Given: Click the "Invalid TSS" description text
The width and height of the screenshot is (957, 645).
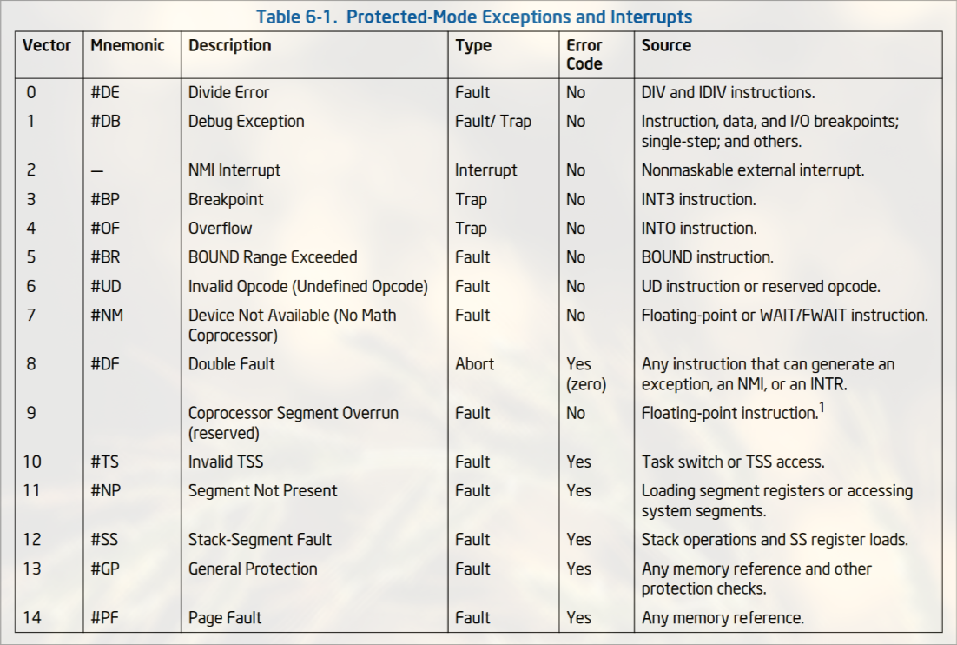Looking at the screenshot, I should [226, 462].
